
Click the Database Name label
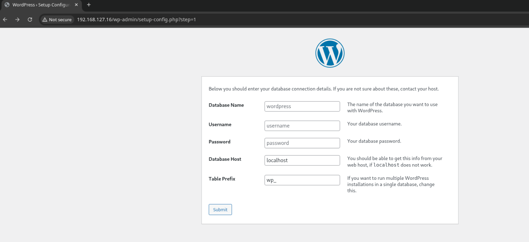(x=226, y=105)
